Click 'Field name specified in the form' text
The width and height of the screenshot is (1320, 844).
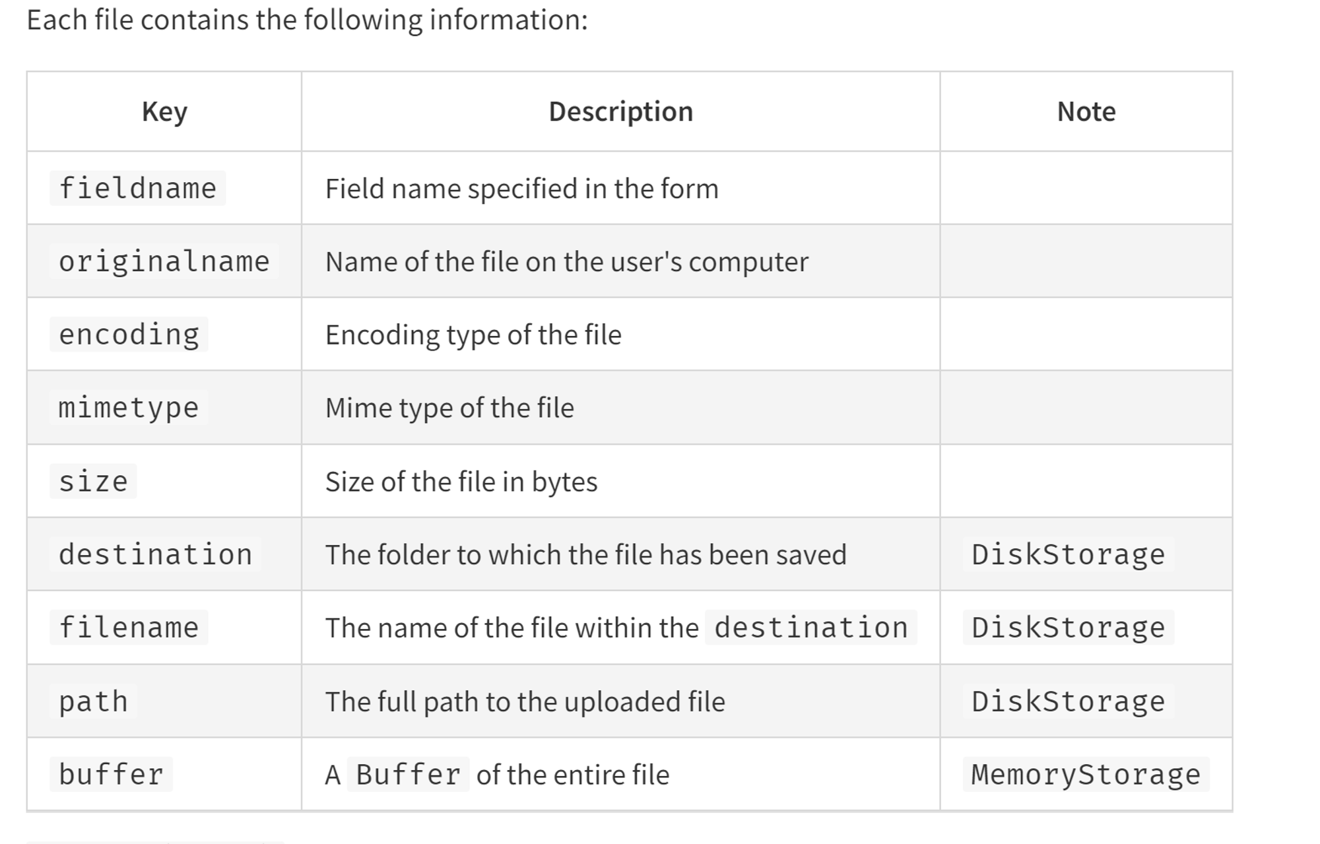click(521, 189)
